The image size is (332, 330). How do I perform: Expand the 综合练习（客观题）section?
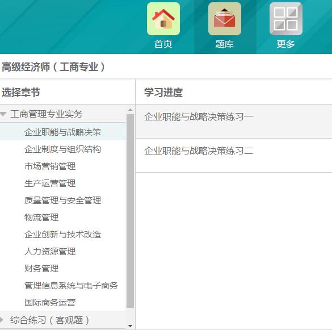tap(2, 320)
